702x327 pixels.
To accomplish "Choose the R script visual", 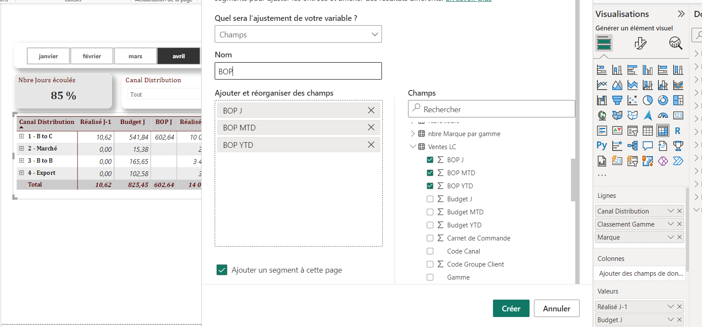I will coord(678,130).
